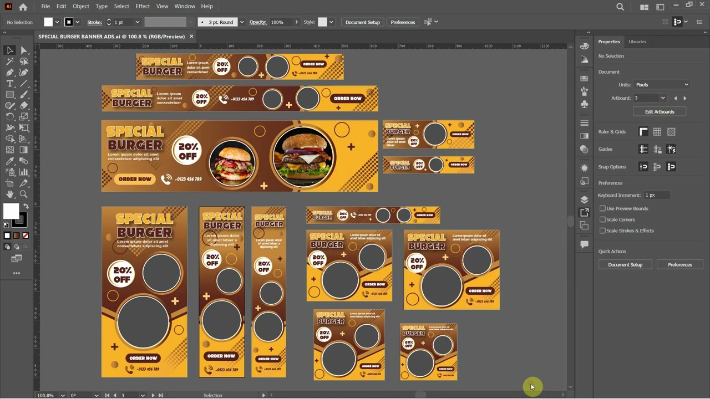The image size is (710, 399).
Task: Toggle Transparency Grid icon
Action: (671, 132)
